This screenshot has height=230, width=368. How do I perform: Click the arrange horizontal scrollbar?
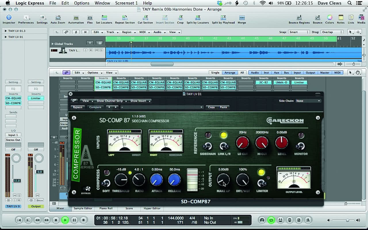coord(162,64)
